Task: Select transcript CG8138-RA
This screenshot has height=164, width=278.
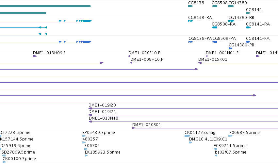Action: tap(190, 21)
